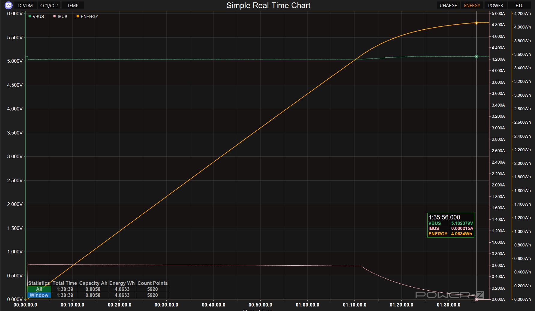535x311 pixels.
Task: Toggle the highlighted ENERGY curve button
Action: click(472, 5)
